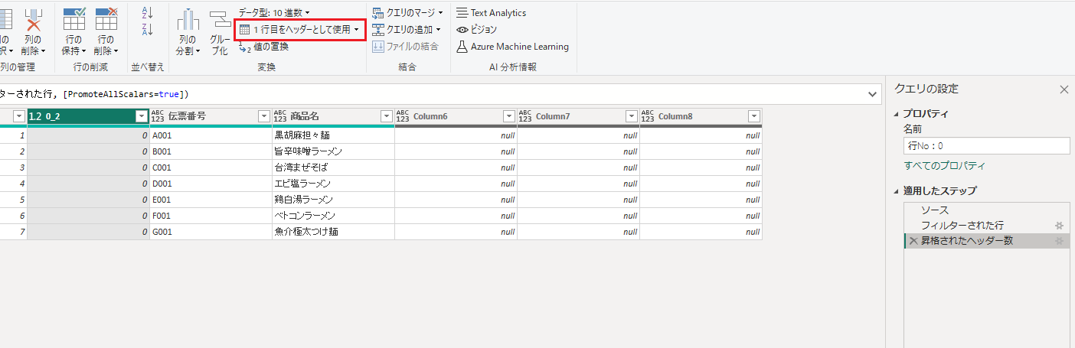Click the すべてのプロパティ link
This screenshot has width=1075, height=348.
click(x=944, y=166)
